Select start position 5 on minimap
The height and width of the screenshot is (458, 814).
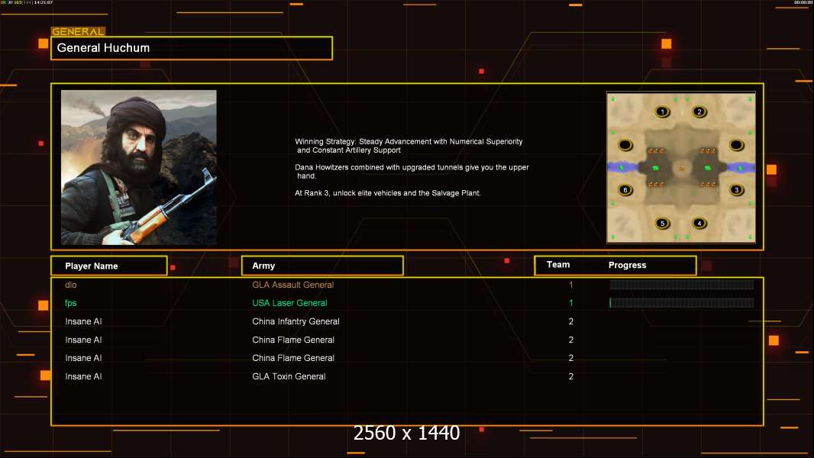pos(662,223)
